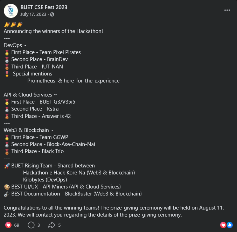Image resolution: width=237 pixels, height=232 pixels.
Task: Open the BUET CSE Fest 2023 page link
Action: [x=44, y=7]
